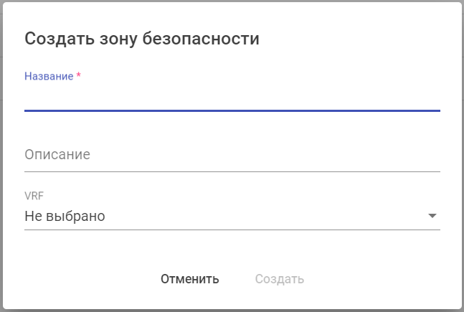Expand the VRF selection list

tap(232, 216)
